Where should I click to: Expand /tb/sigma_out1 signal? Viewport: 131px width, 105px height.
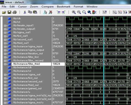click(5, 33)
